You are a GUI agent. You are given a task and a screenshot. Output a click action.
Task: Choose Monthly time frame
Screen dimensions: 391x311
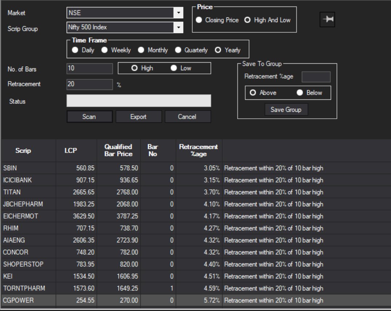tap(153, 50)
